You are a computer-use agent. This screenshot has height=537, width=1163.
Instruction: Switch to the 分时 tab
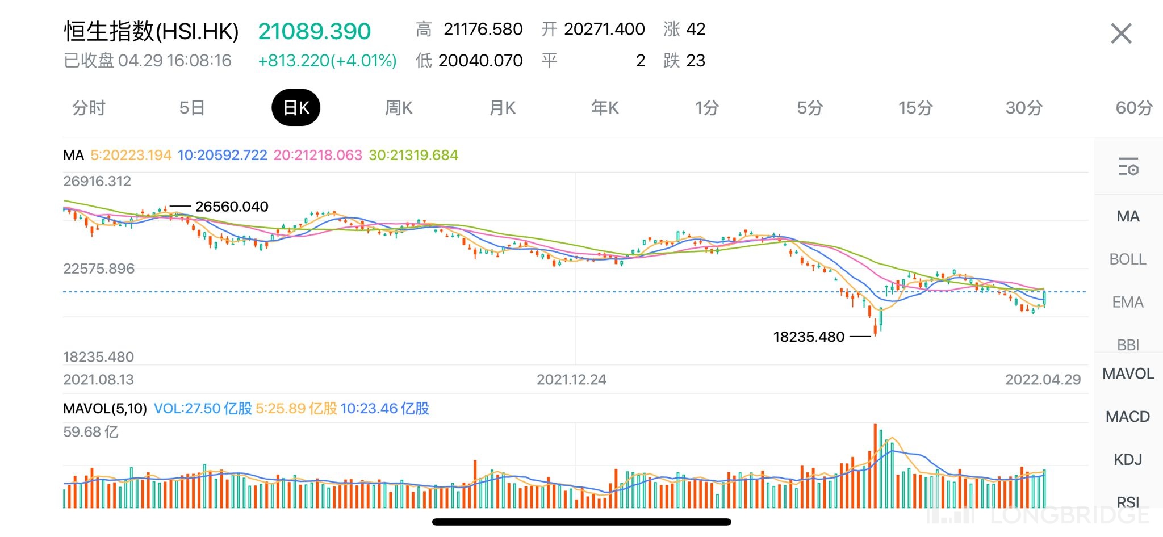point(89,108)
